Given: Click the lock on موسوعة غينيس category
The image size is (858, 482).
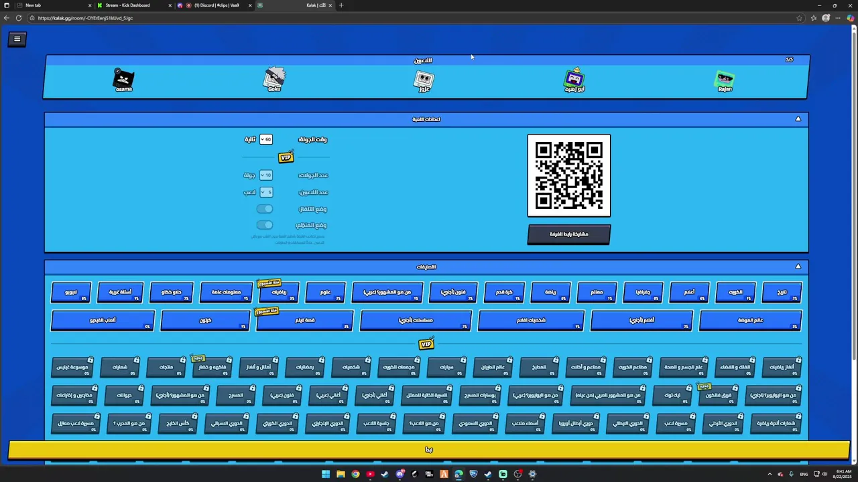Looking at the screenshot, I should (x=90, y=360).
